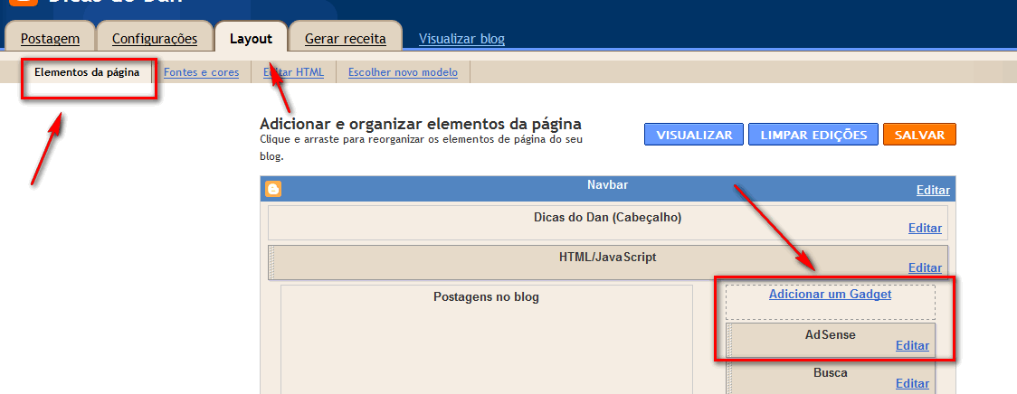Screen dimensions: 1017x394
Task: Click the LIMPAR EDIÇÕES button
Action: point(813,135)
